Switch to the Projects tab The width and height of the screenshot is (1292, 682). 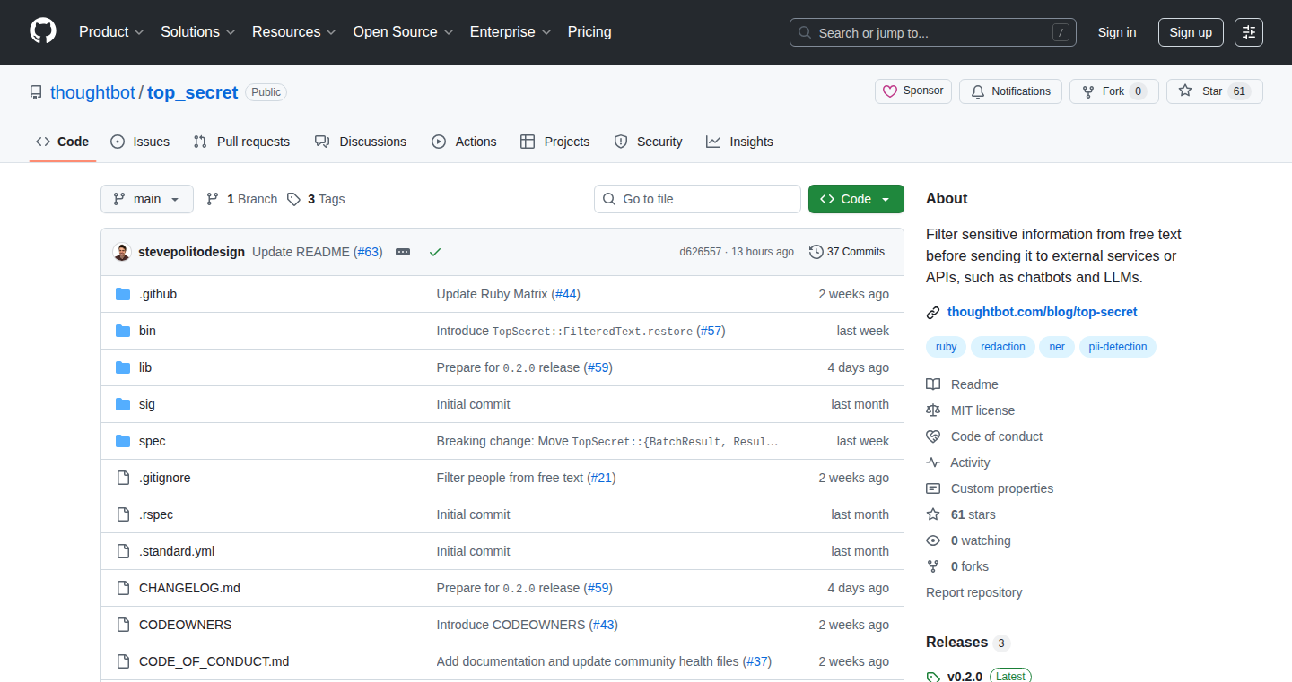click(555, 142)
